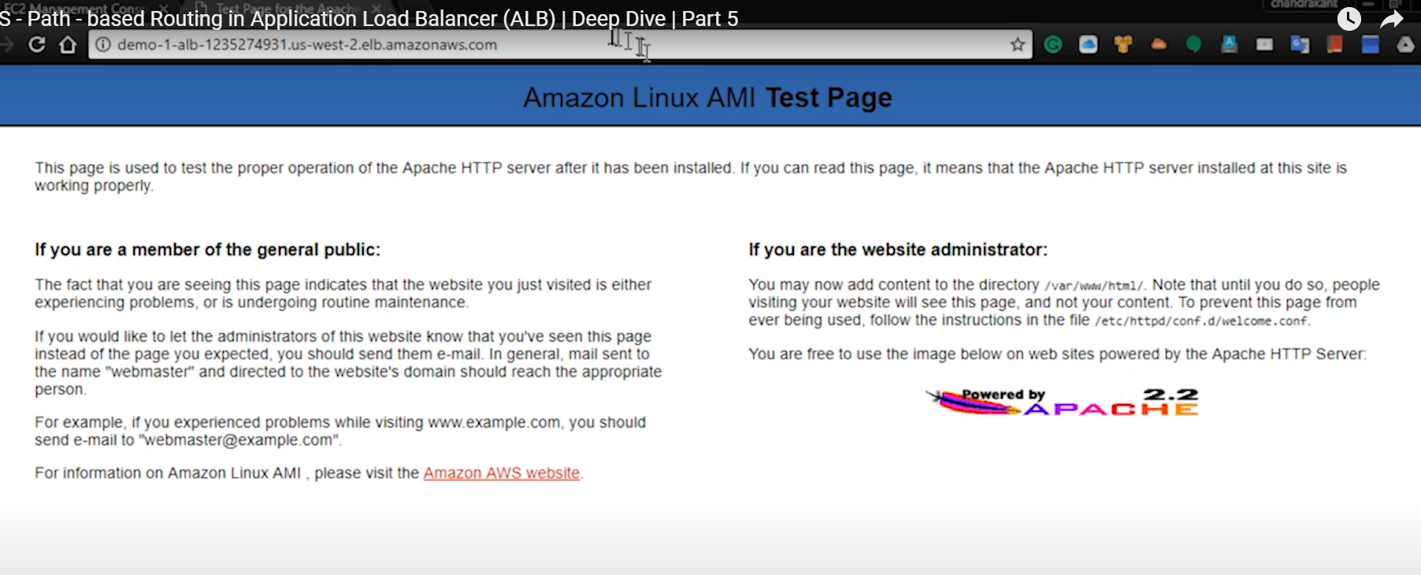
Task: Open the Google Translate extension icon
Action: click(x=1300, y=45)
